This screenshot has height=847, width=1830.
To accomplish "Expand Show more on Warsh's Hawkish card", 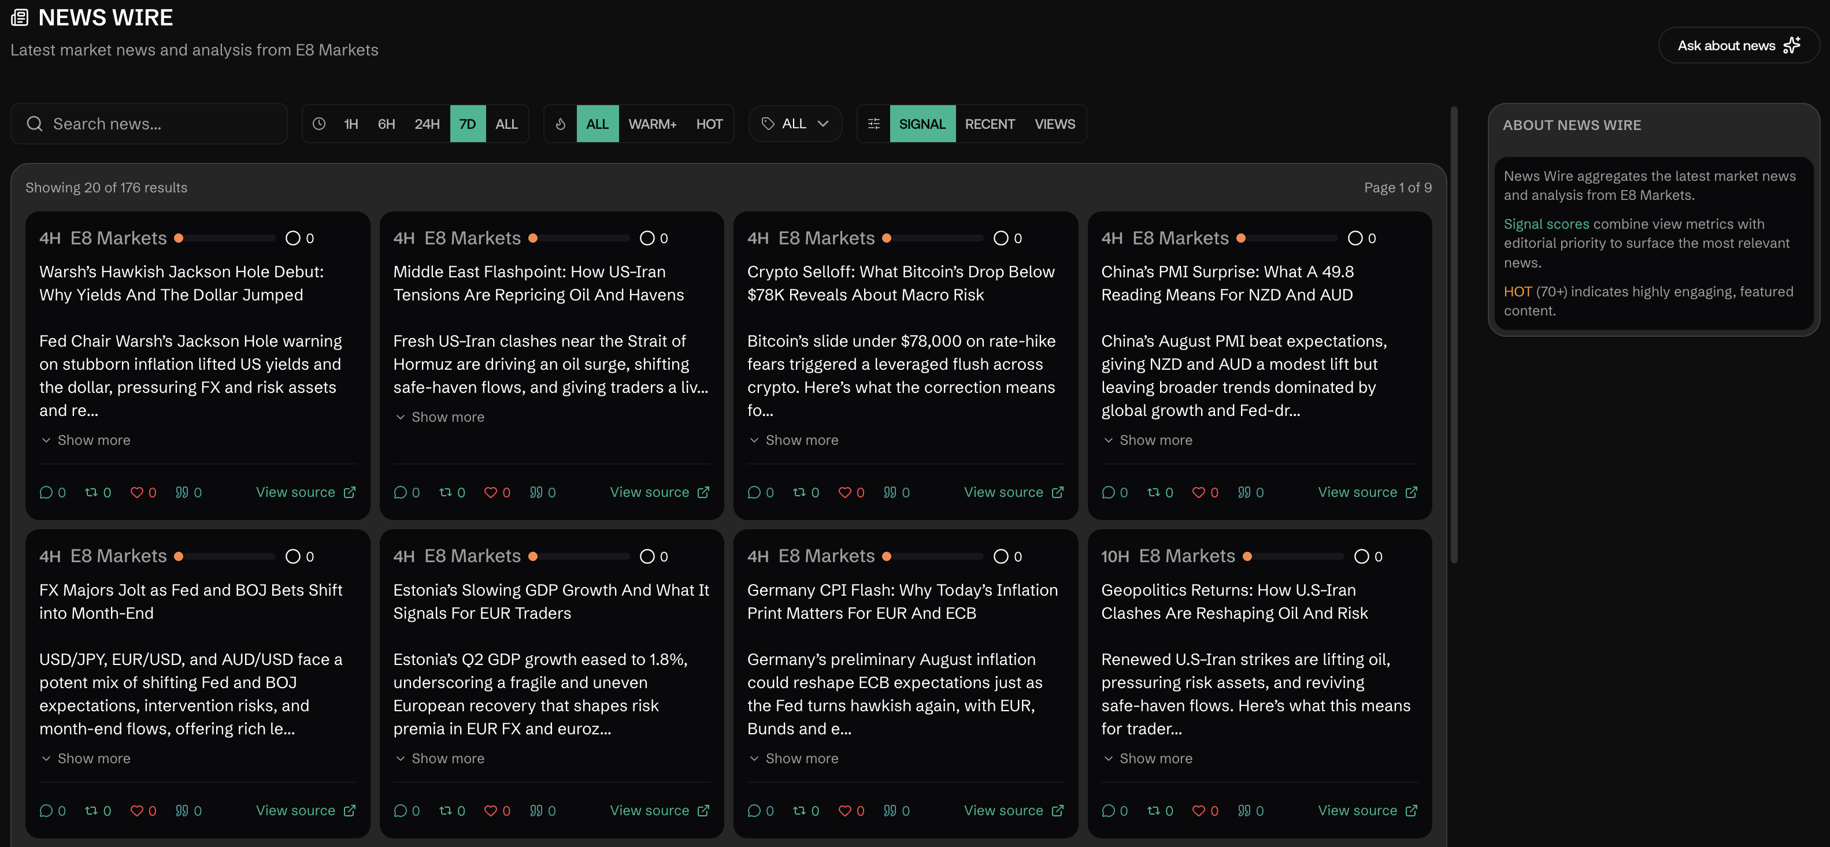I will pyautogui.click(x=85, y=440).
